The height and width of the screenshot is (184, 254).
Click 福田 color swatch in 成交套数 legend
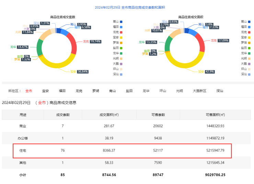click(121, 27)
